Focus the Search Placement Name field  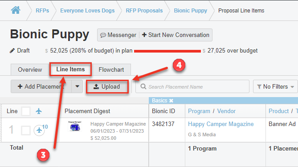192,87
